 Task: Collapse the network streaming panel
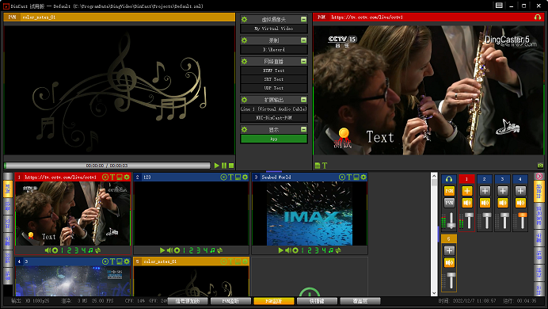pos(304,61)
